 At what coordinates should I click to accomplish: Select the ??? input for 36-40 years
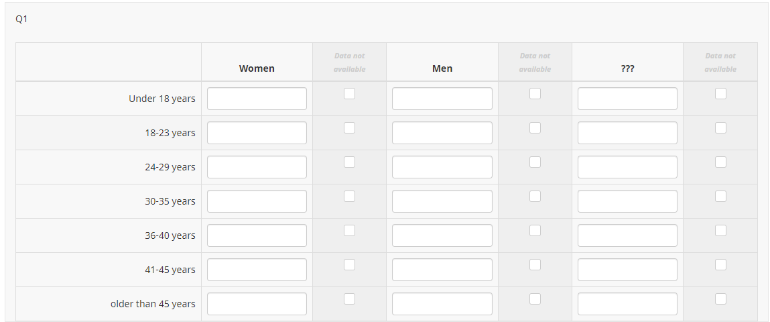click(x=627, y=235)
